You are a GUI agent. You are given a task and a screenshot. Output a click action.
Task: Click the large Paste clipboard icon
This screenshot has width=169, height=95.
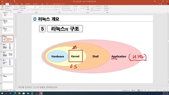[2, 7]
